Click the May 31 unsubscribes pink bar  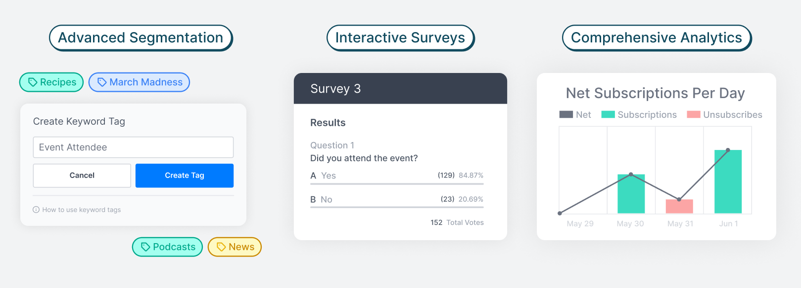[679, 206]
